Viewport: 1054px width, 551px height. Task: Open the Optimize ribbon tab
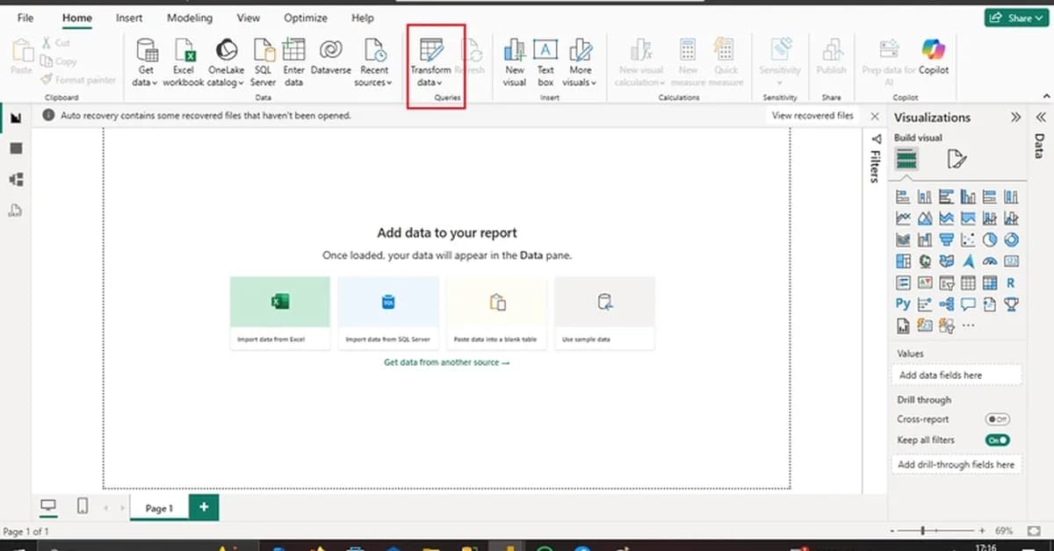click(x=306, y=18)
